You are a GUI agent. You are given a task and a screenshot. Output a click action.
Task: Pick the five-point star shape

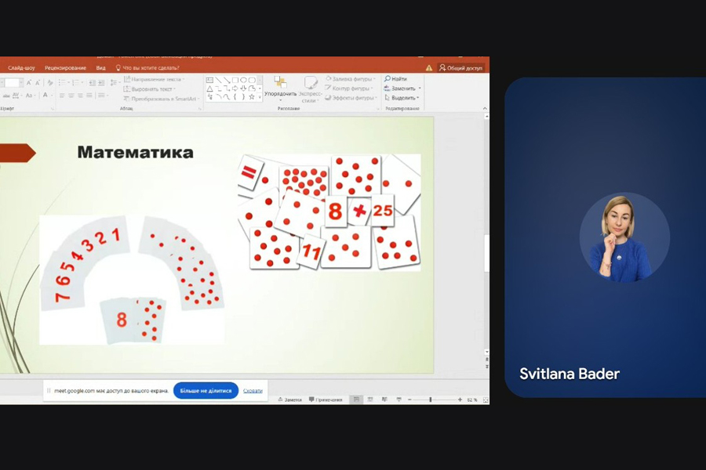[252, 96]
